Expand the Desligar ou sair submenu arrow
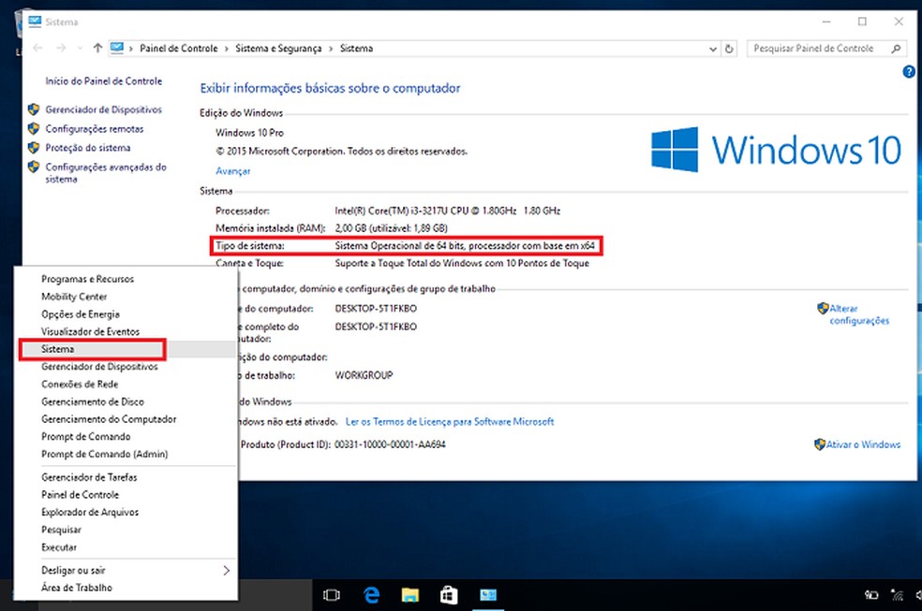922x611 pixels. (x=226, y=570)
